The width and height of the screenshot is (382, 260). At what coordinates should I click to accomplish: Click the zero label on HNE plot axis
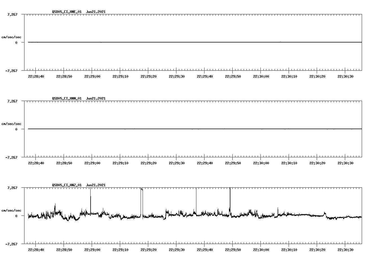tap(16, 42)
